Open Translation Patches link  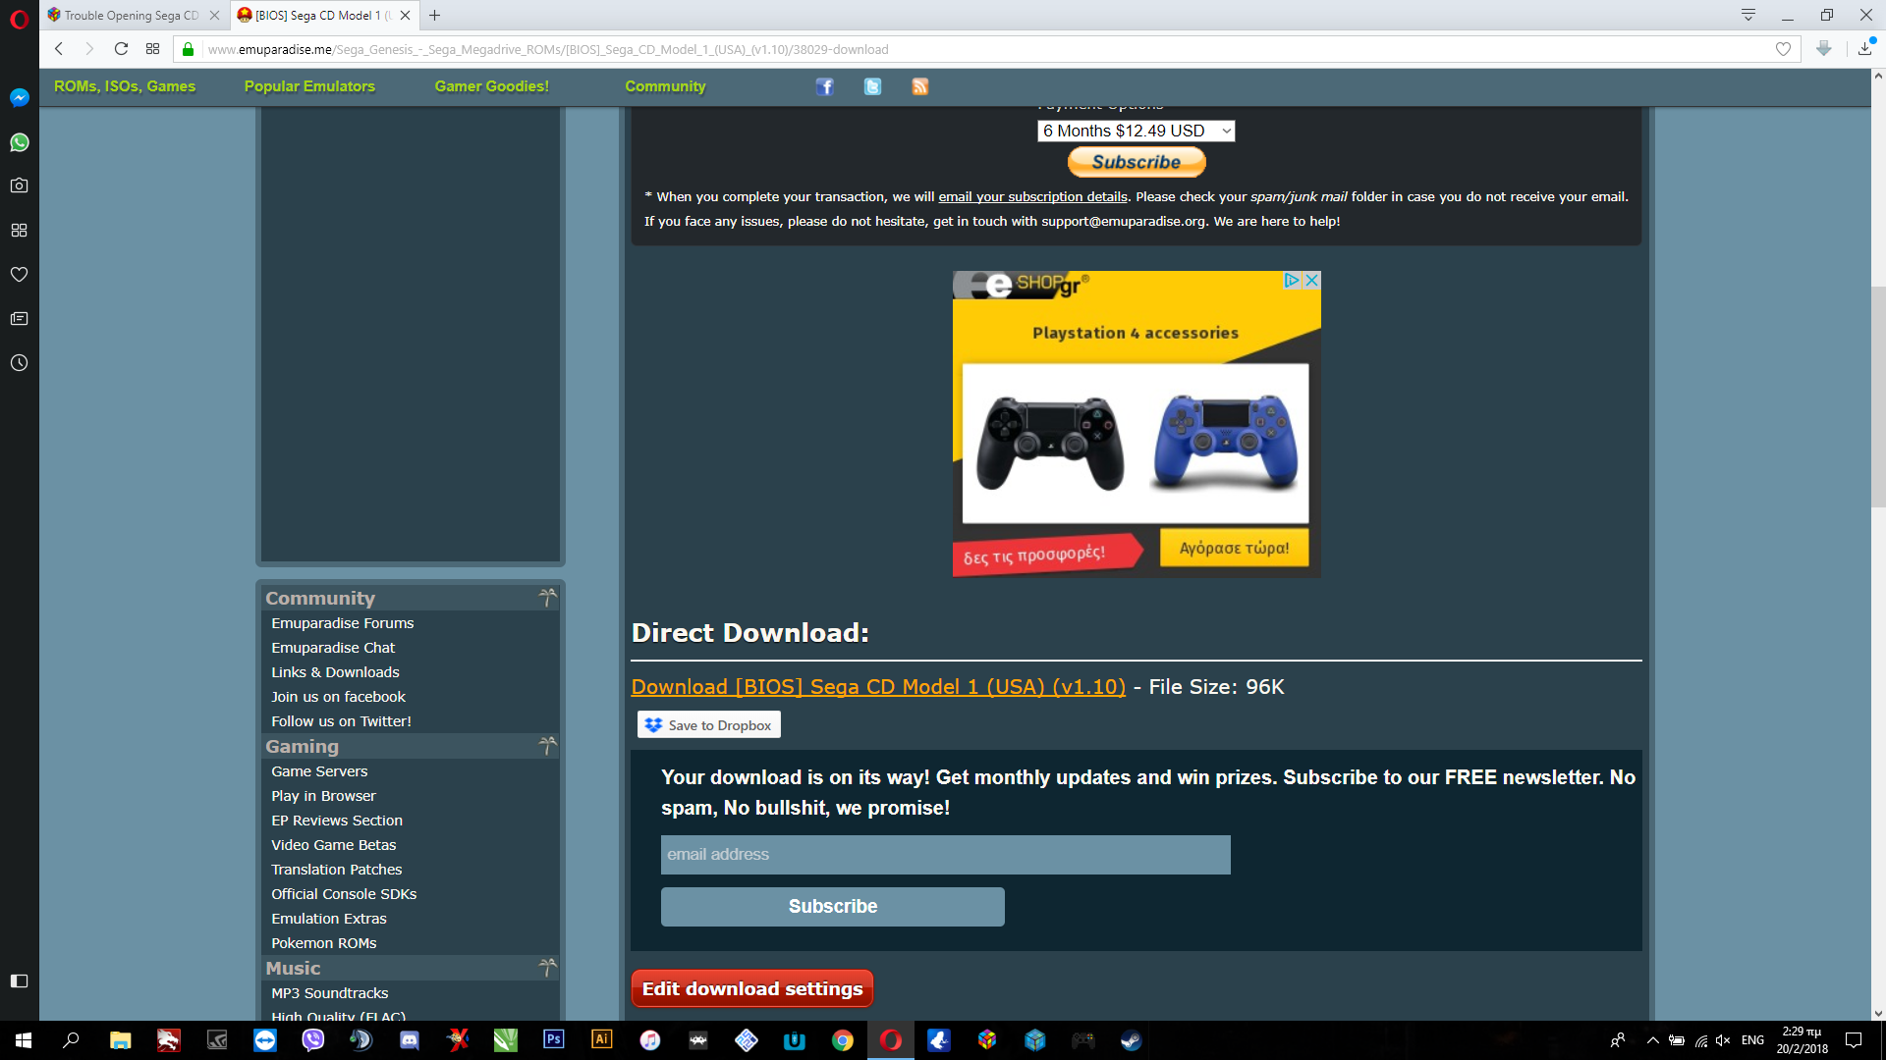point(337,870)
